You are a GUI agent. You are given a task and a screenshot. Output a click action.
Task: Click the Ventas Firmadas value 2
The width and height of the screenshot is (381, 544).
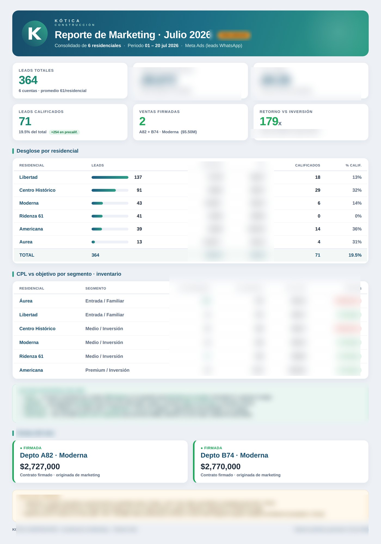coord(142,121)
